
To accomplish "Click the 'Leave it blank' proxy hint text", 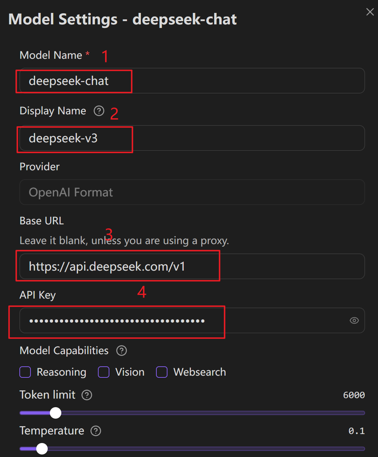I will point(124,241).
